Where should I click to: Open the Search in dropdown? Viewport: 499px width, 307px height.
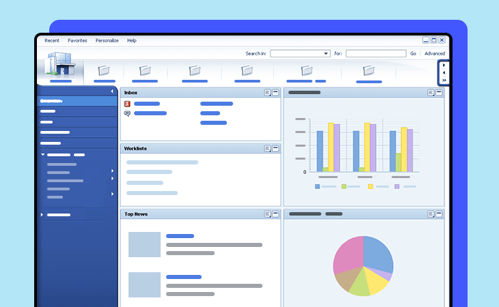click(300, 53)
